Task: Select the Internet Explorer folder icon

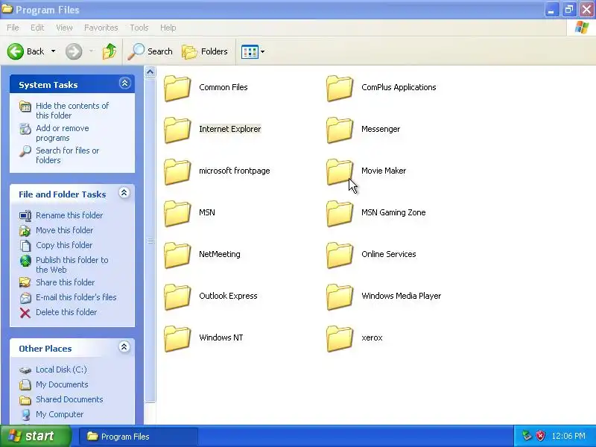Action: click(x=177, y=130)
